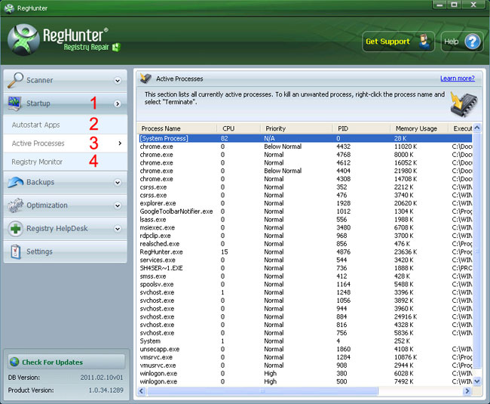
Task: Expand the Scanner section chevron
Action: [x=118, y=81]
